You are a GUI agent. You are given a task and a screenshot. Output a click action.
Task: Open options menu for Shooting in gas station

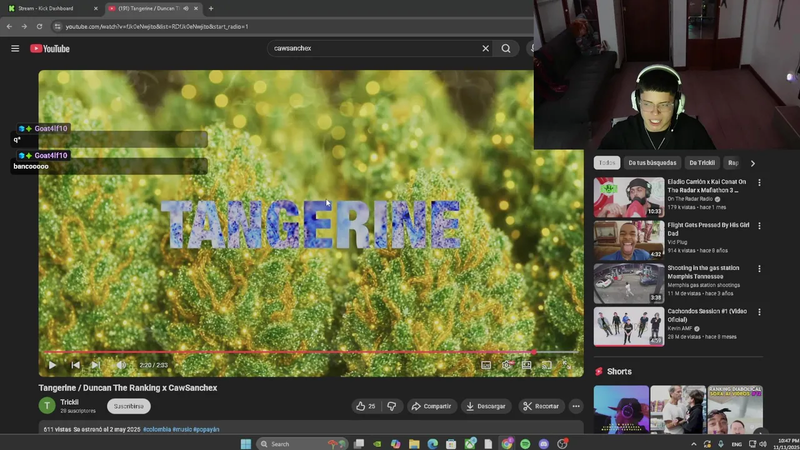759,269
